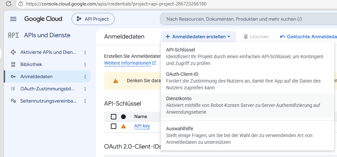The width and height of the screenshot is (337, 157).
Task: Click the trash icon of the Löschen button
Action: pos(246,37)
